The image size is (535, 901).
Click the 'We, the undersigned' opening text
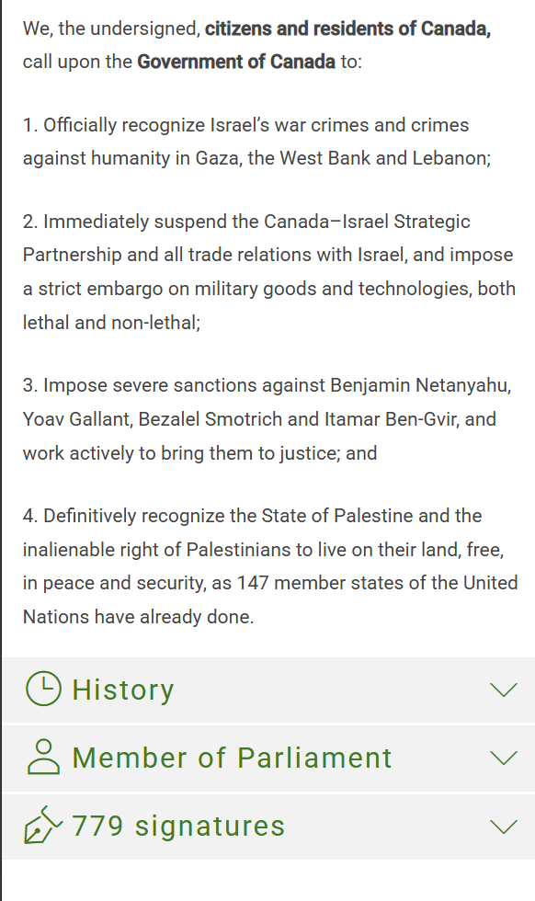coord(111,29)
